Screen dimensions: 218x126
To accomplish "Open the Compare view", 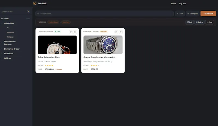I will pos(193,14).
